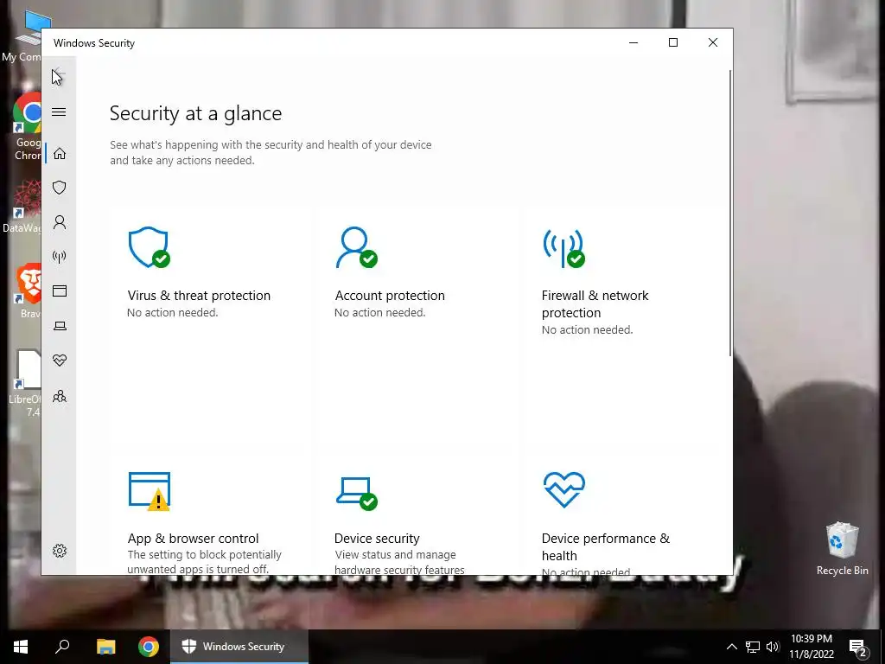Screen dimensions: 885x664
Task: Launch Google Chrome from taskbar
Action: click(x=149, y=647)
